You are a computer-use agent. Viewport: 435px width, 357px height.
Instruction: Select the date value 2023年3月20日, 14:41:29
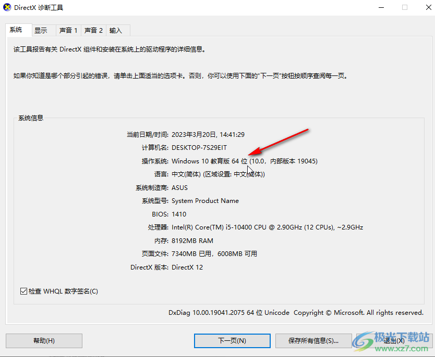click(208, 135)
